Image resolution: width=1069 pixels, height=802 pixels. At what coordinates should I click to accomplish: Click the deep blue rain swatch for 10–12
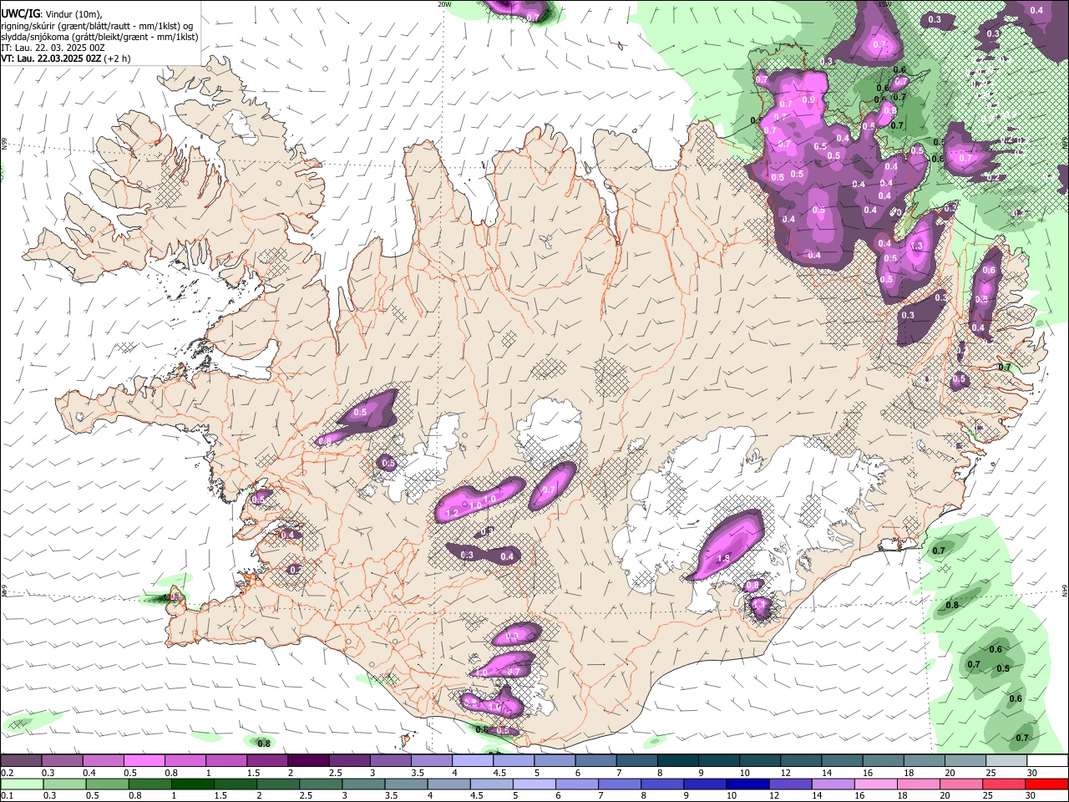[x=748, y=784]
